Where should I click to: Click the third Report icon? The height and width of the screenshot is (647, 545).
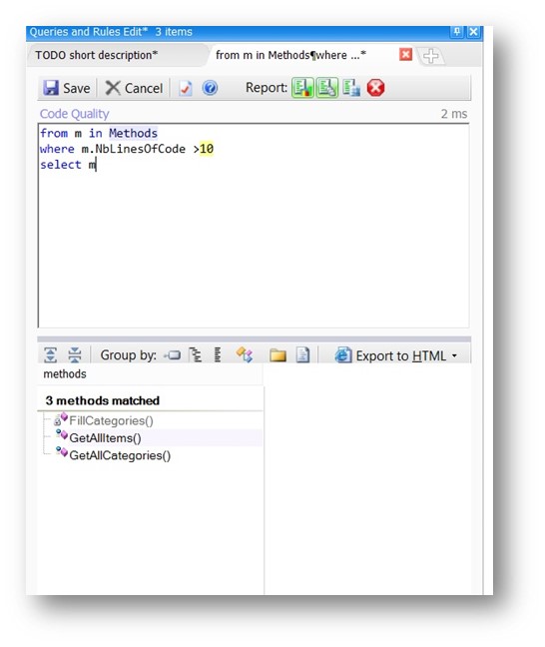coord(351,88)
